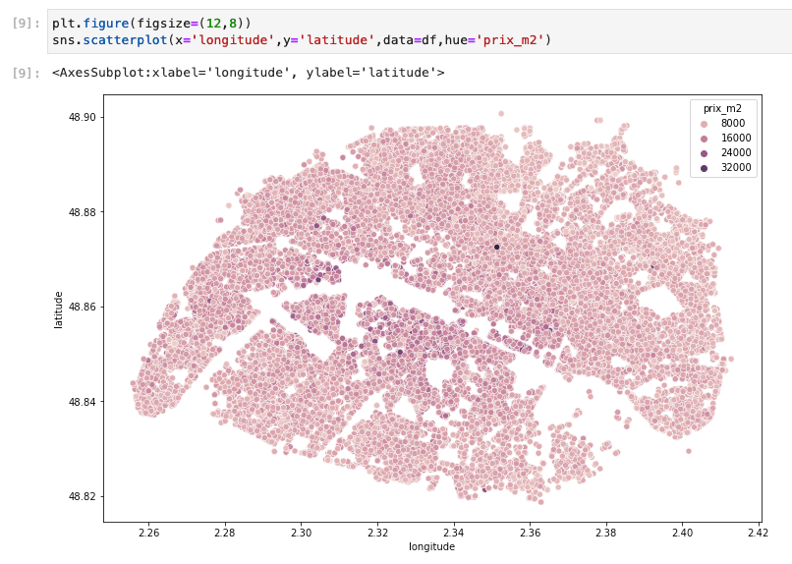Place cursor in the plt.figure code line
This screenshot has width=792, height=564.
point(151,24)
